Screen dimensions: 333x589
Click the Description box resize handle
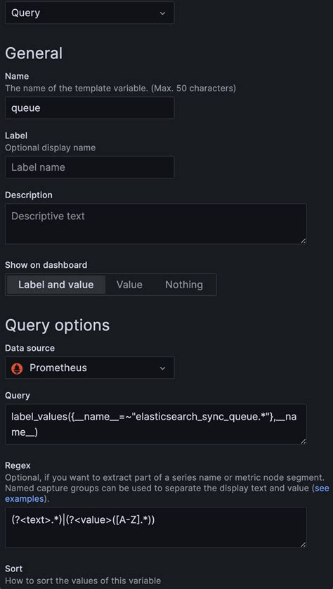[303, 241]
